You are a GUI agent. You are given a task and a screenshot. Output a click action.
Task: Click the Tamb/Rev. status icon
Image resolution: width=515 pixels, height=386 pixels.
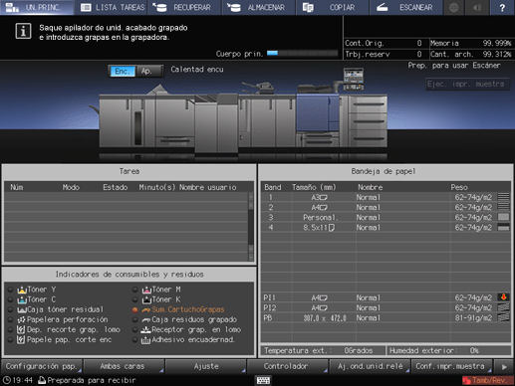click(487, 380)
